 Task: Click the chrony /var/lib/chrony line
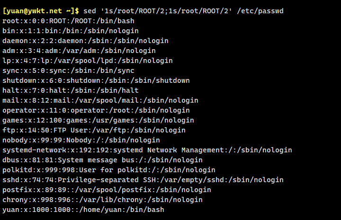pos(102,200)
